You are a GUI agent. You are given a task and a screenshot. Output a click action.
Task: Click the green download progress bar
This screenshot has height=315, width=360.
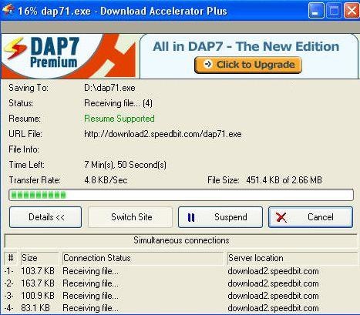(x=181, y=195)
